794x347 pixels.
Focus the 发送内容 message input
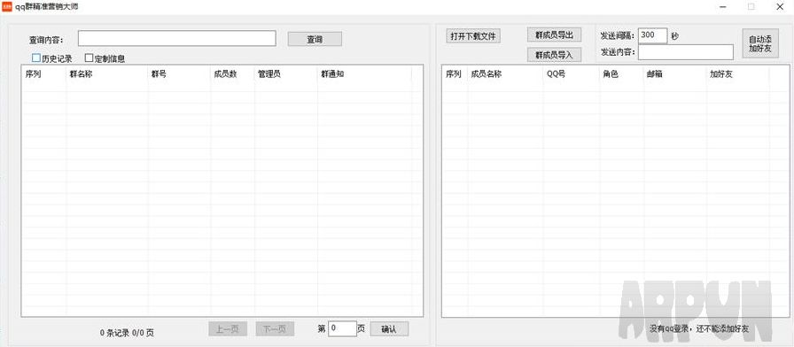[686, 52]
